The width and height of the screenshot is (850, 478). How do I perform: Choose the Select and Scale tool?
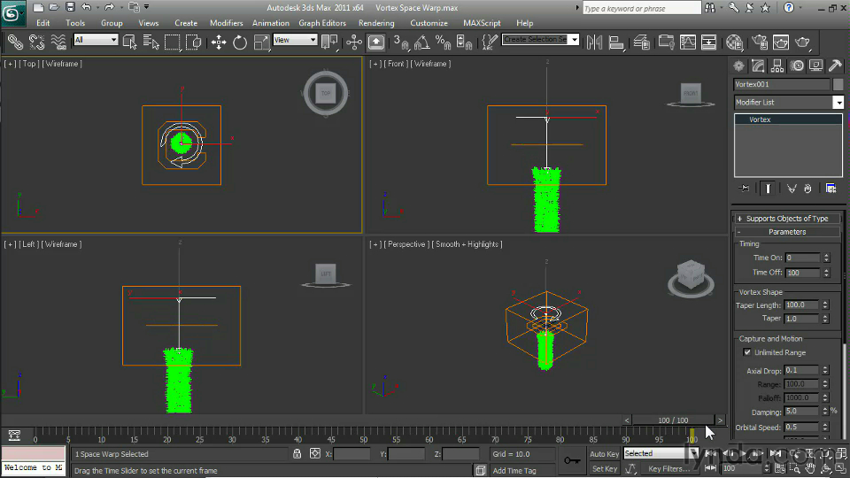click(x=261, y=42)
